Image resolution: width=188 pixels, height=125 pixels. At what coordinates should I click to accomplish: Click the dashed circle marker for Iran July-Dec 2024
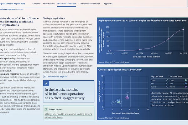pyautogui.click(x=167, y=83)
